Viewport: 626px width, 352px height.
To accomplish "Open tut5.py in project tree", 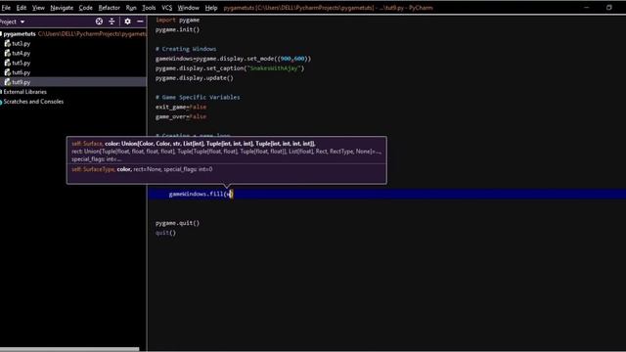I will pyautogui.click(x=22, y=63).
